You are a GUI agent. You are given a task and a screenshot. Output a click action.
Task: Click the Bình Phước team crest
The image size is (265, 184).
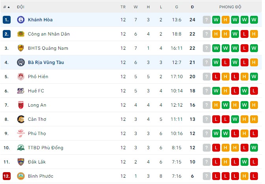[x=20, y=176]
